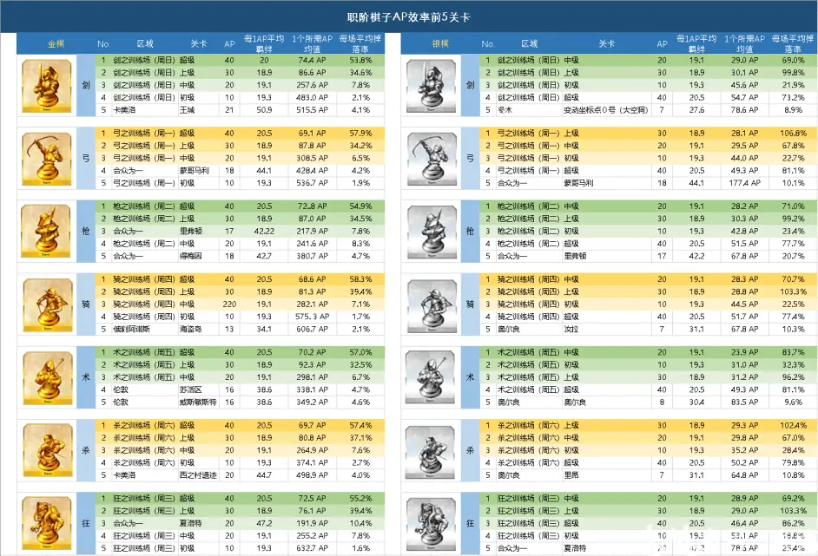Click the 23.9 AP value
818x556 pixels.
pyautogui.click(x=744, y=352)
